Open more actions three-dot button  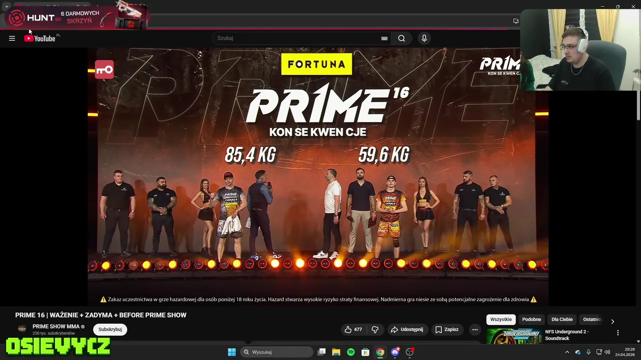475,329
